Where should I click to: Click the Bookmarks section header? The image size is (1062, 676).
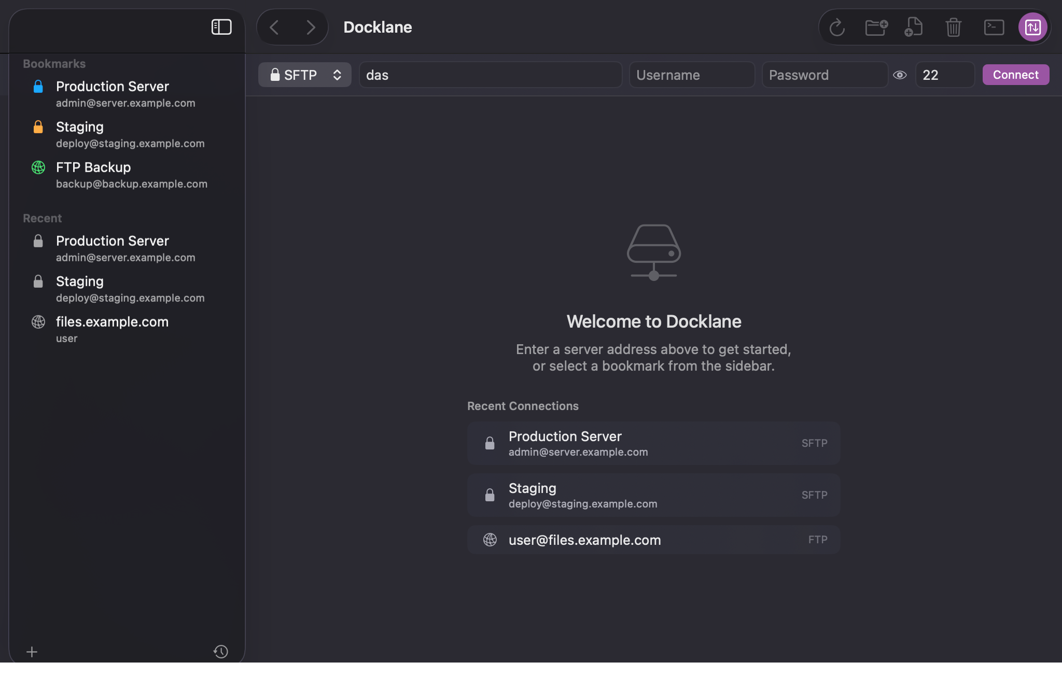[x=54, y=64]
